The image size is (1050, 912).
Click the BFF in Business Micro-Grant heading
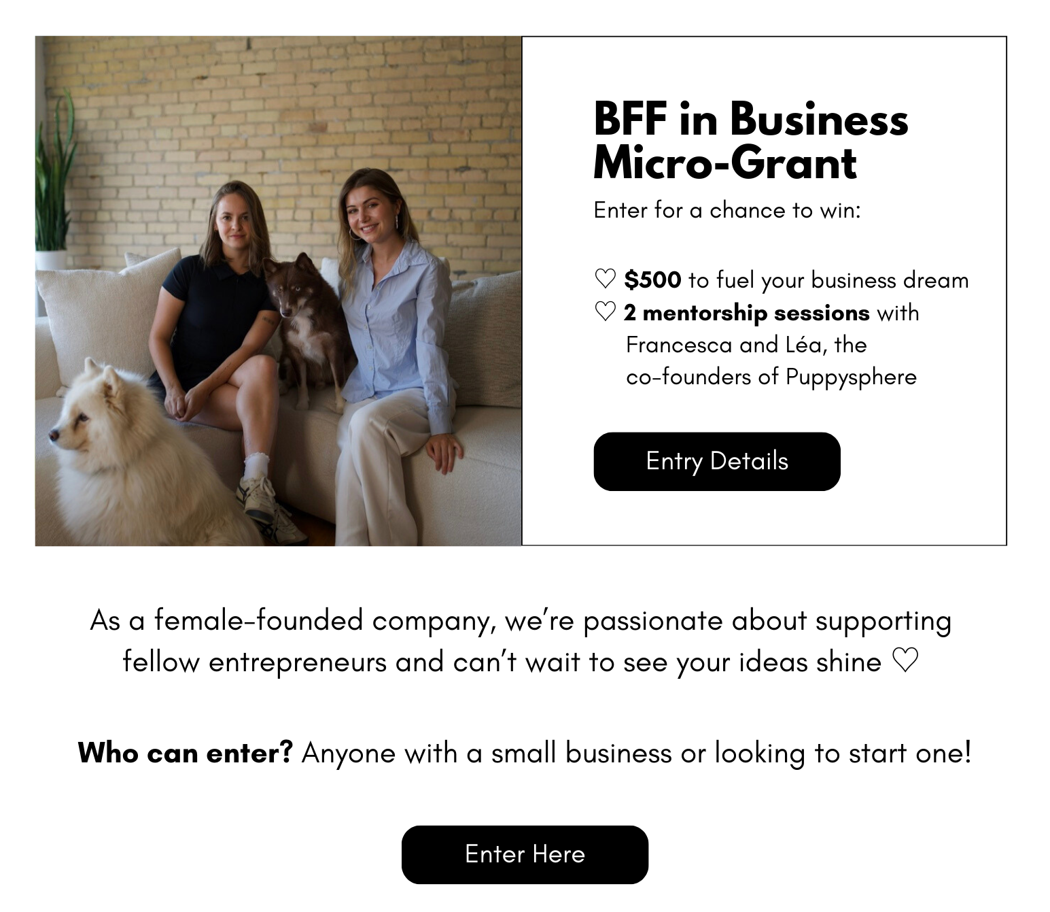click(x=750, y=141)
